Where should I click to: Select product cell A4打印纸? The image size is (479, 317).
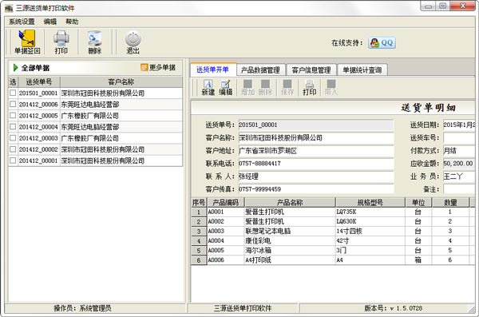click(x=290, y=260)
